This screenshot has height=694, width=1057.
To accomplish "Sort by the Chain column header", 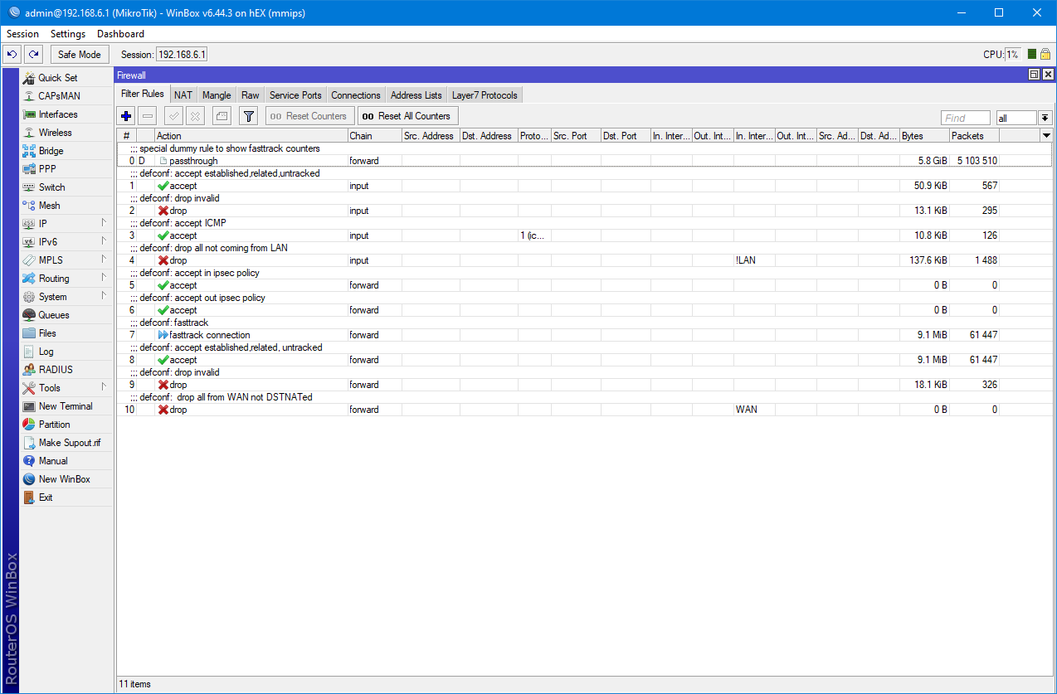I will (x=374, y=135).
